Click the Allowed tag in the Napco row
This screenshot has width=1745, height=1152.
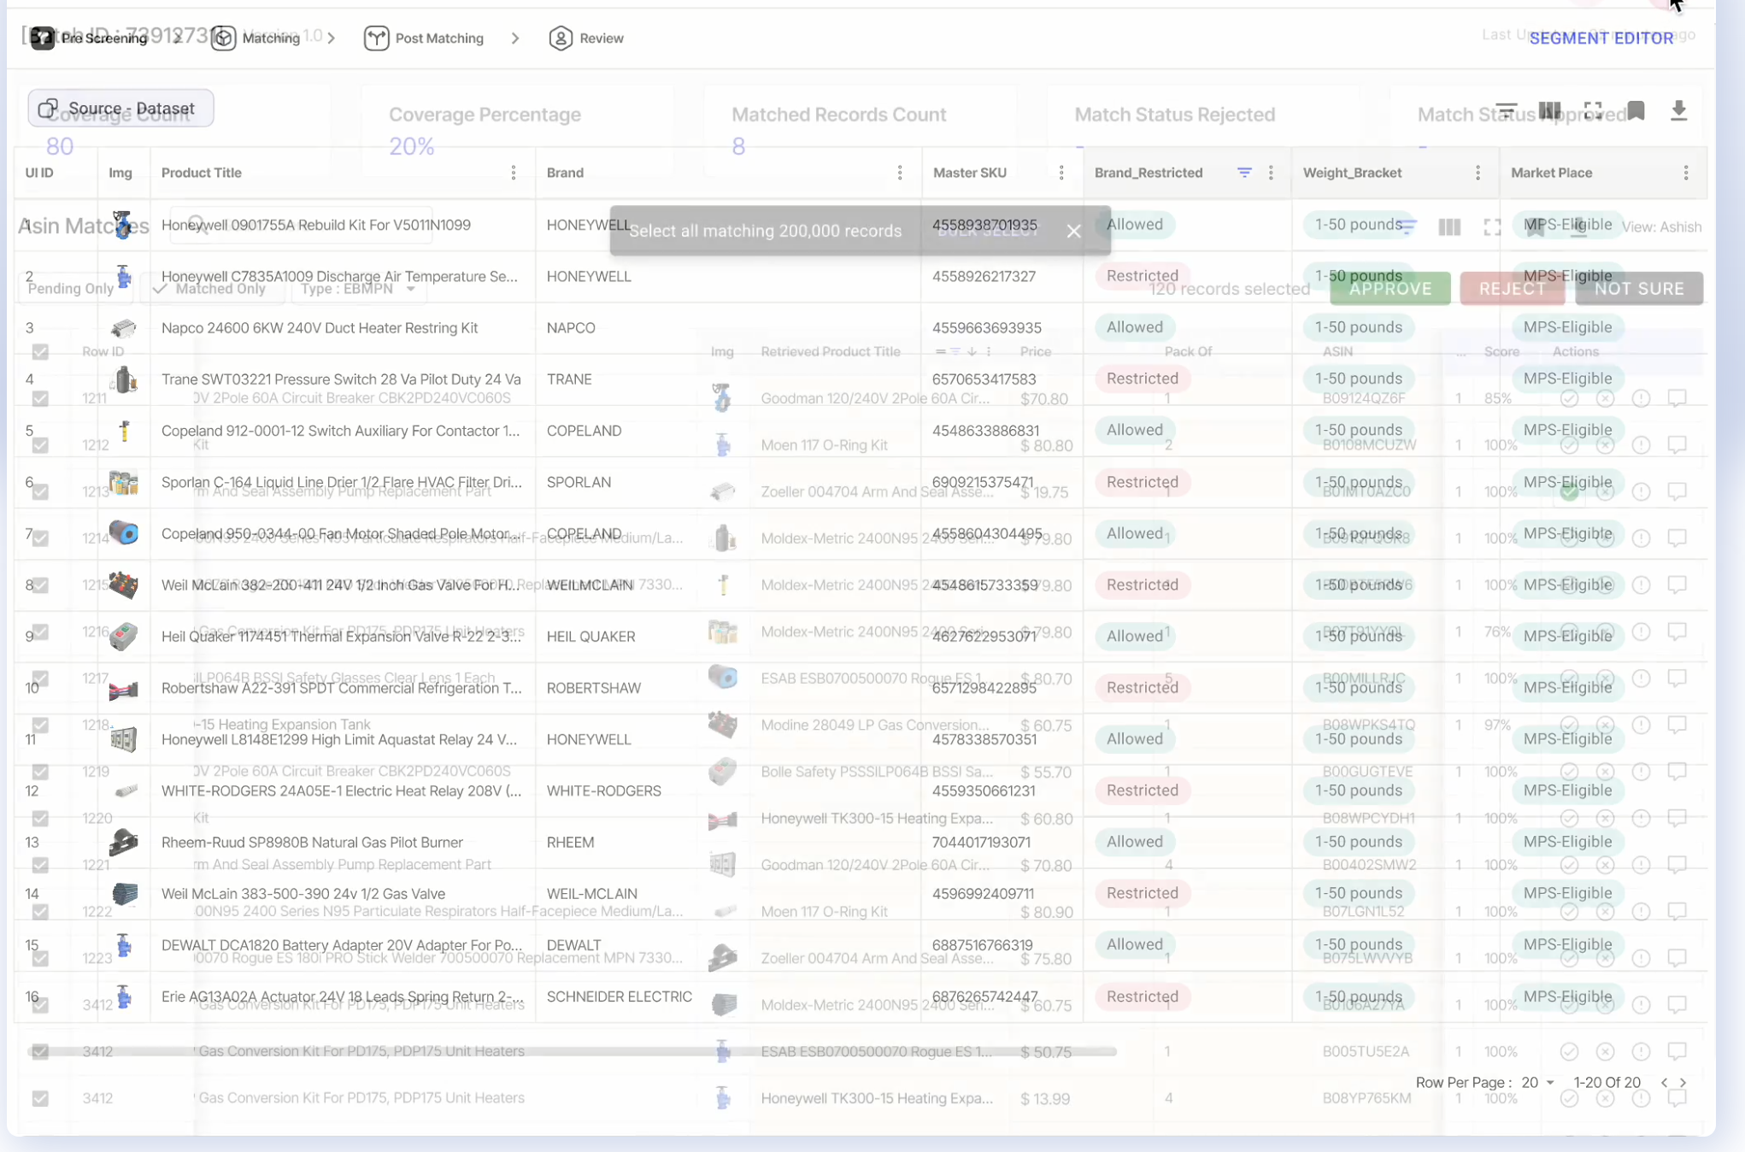coord(1135,327)
